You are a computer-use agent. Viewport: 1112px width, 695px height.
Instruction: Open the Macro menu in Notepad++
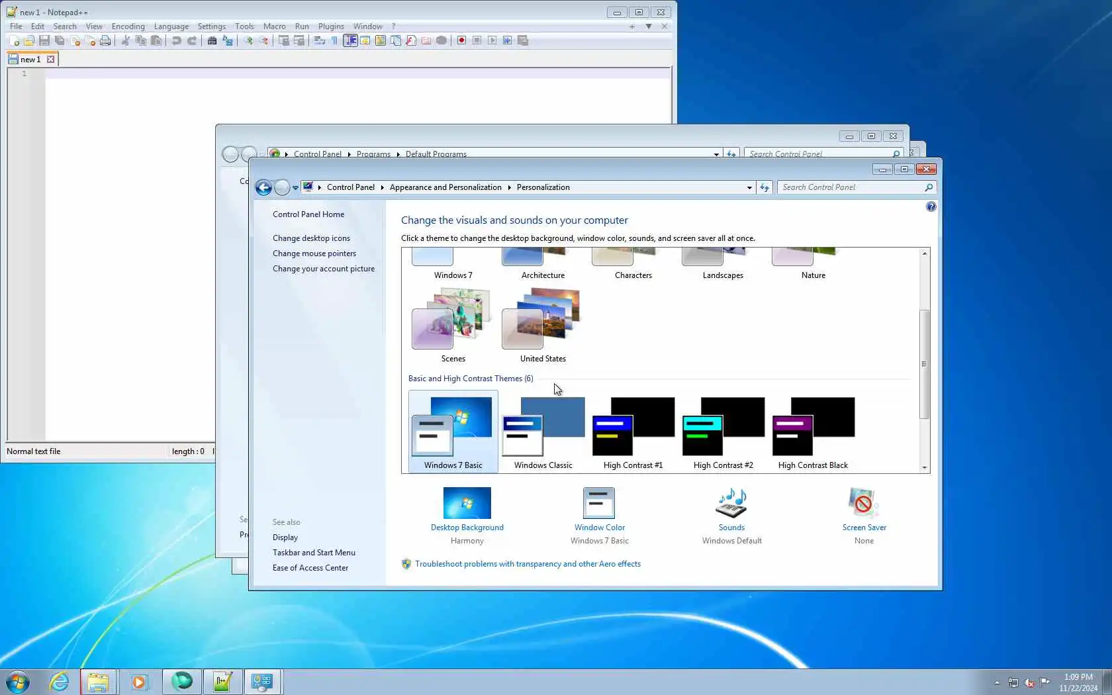coord(274,26)
